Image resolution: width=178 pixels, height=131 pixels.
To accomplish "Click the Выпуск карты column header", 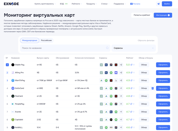I will [43, 58].
